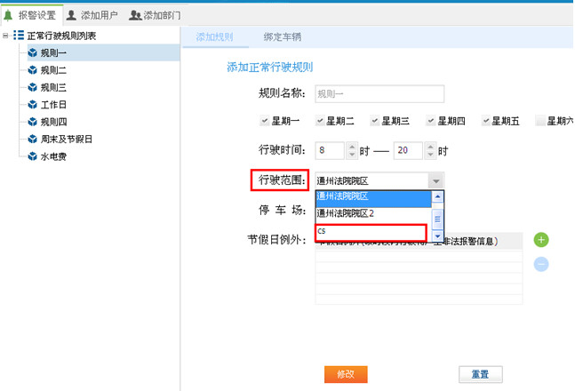The height and width of the screenshot is (391, 575).
Task: Click the dropdown list scrollbar down arrow
Action: pyautogui.click(x=437, y=235)
